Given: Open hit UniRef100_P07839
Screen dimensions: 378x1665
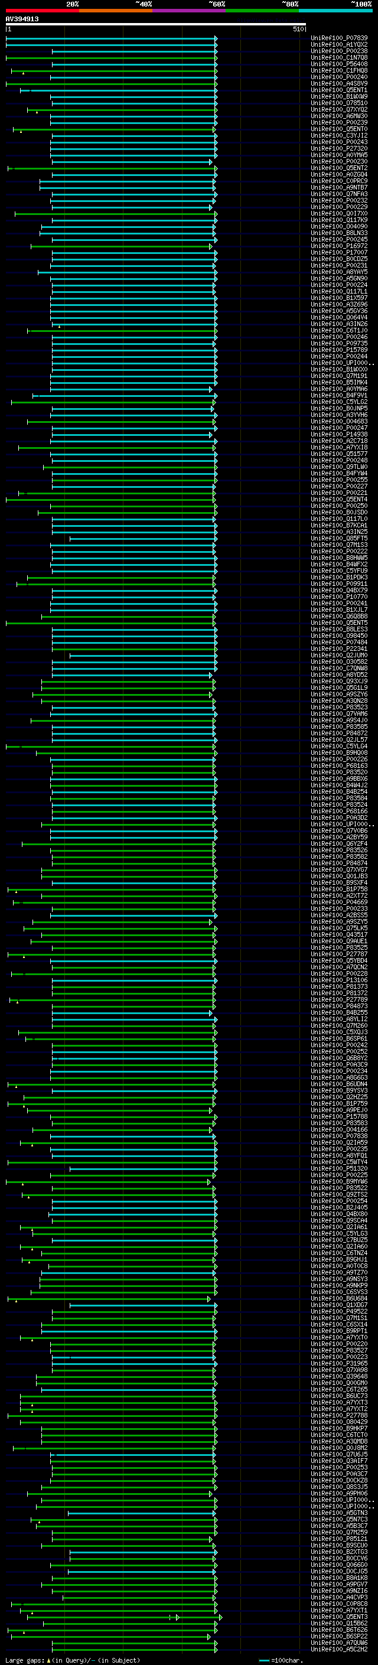Looking at the screenshot, I should tap(339, 38).
